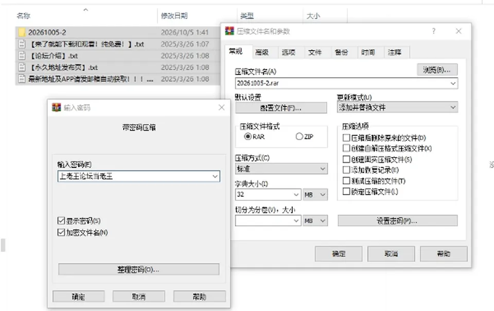Click the file icon beside 【来了就能下载和观看！纯免费！】.txt
This screenshot has height=311, width=494.
click(x=22, y=44)
